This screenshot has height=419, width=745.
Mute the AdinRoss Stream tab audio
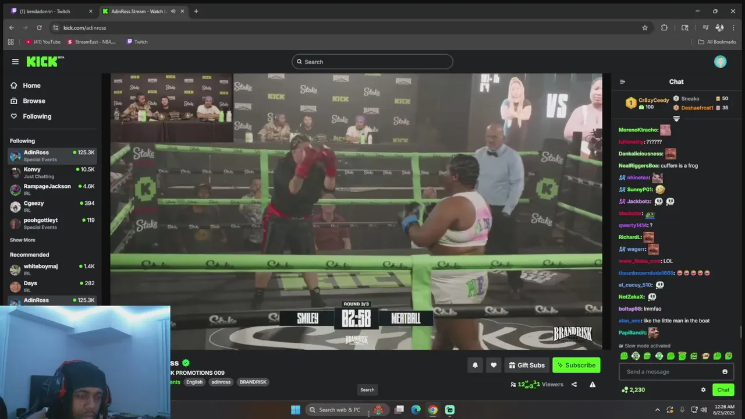[173, 11]
